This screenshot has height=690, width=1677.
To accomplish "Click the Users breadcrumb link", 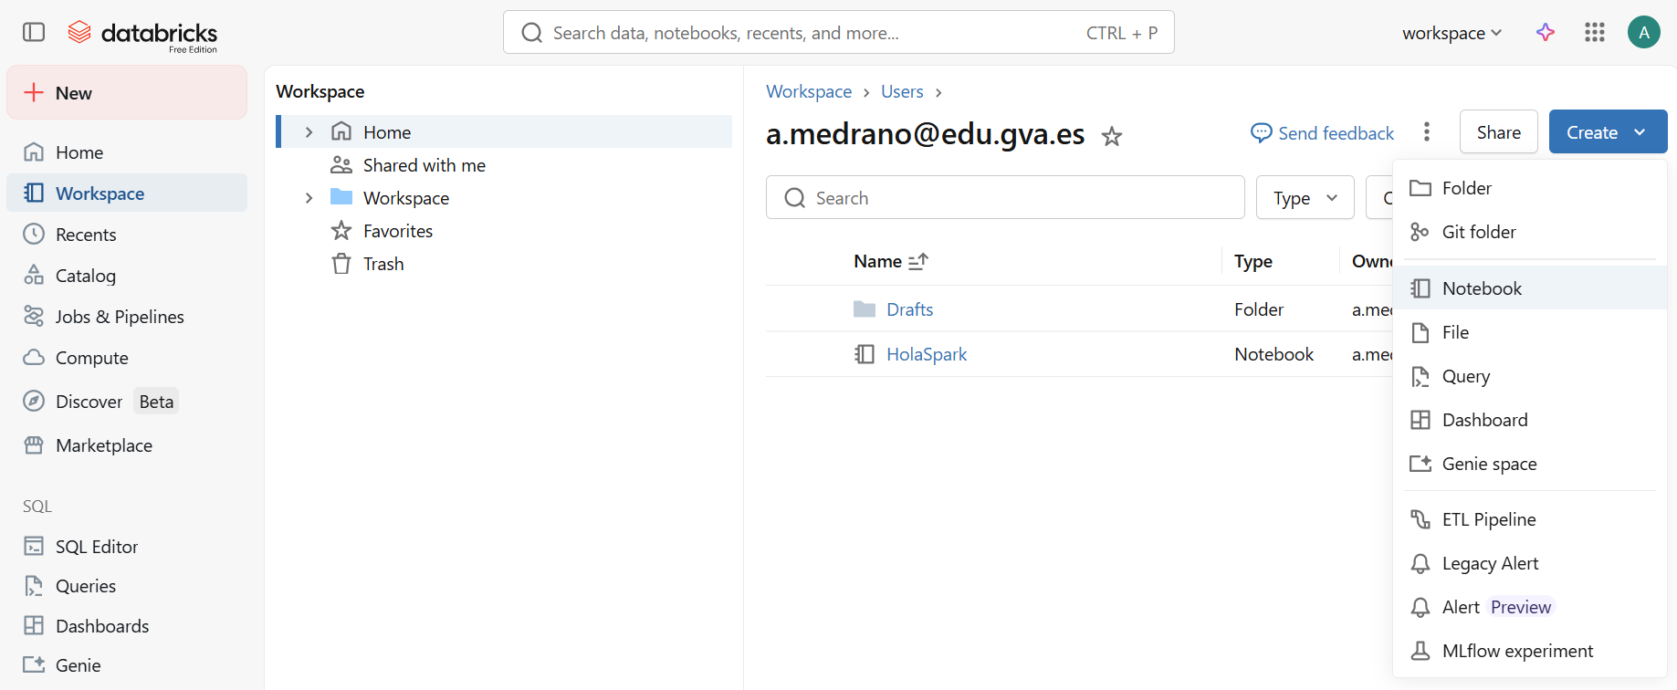I will click(x=902, y=91).
